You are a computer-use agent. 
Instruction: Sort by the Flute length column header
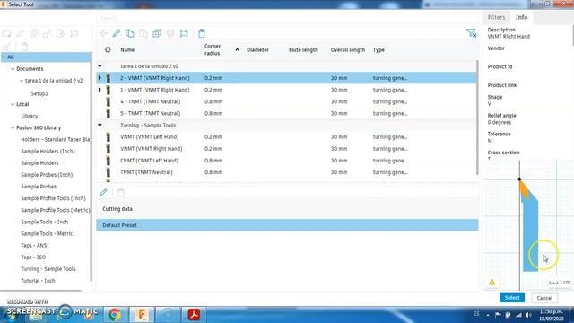click(303, 50)
